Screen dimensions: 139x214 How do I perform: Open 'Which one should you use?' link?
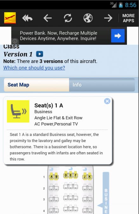pyautogui.click(x=34, y=68)
